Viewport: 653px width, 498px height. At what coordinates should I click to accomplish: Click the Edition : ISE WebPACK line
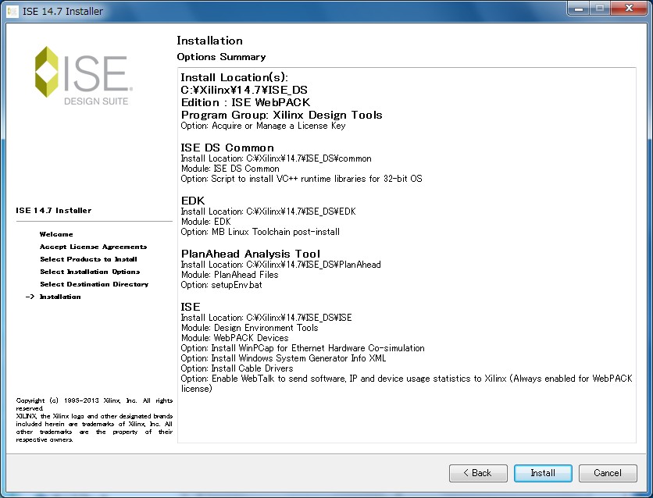click(246, 102)
